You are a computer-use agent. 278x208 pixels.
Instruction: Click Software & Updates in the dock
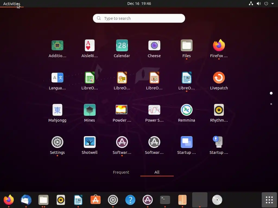tap(148, 200)
